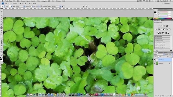Screen dimensions: 173x97
Task: Select the Clone Stamp tool
Action: click(1, 28)
